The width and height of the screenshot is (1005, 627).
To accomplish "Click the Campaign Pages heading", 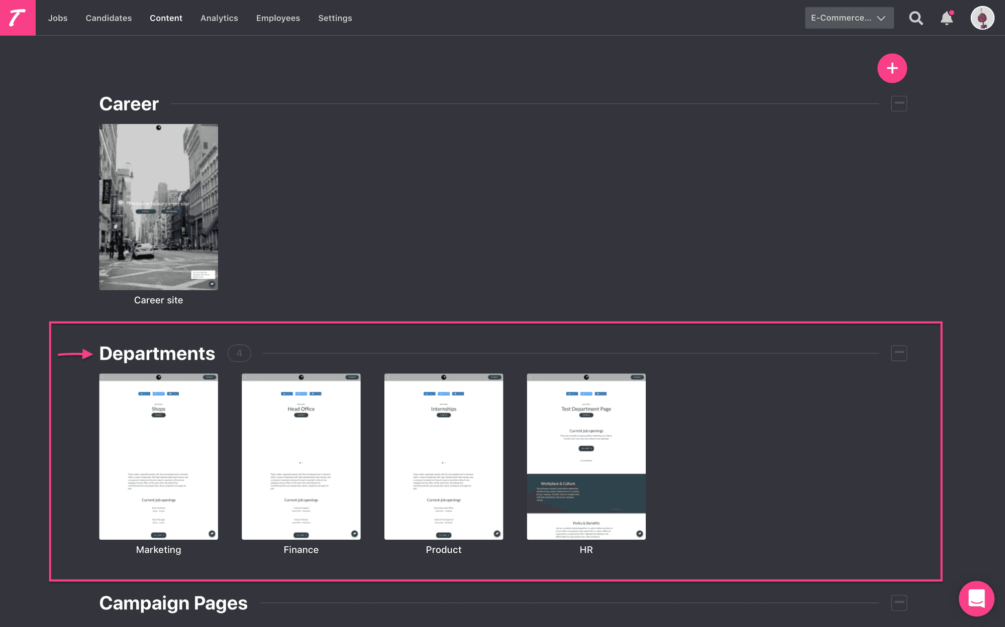I will click(x=173, y=603).
